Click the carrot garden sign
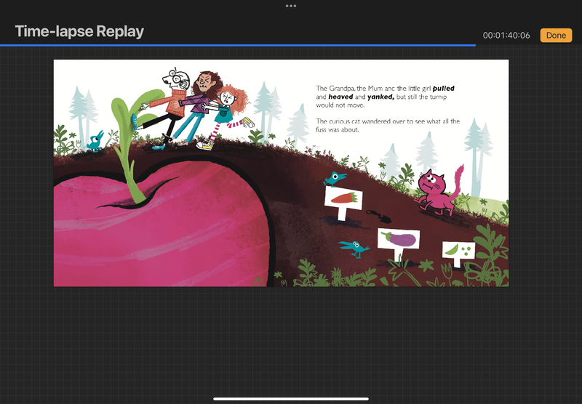 point(340,199)
